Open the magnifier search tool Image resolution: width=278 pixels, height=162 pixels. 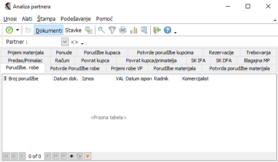[101, 30]
